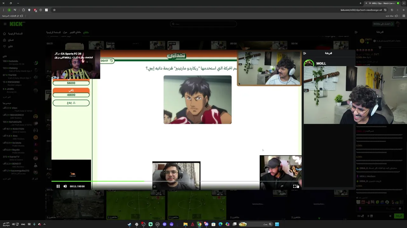Switch to the channel Home (الصفحة الرئيسية) tab
Image resolution: width=407 pixels, height=228 pixels.
point(53,32)
